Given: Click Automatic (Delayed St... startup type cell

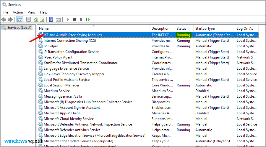Looking at the screenshot, I should click(x=214, y=141).
